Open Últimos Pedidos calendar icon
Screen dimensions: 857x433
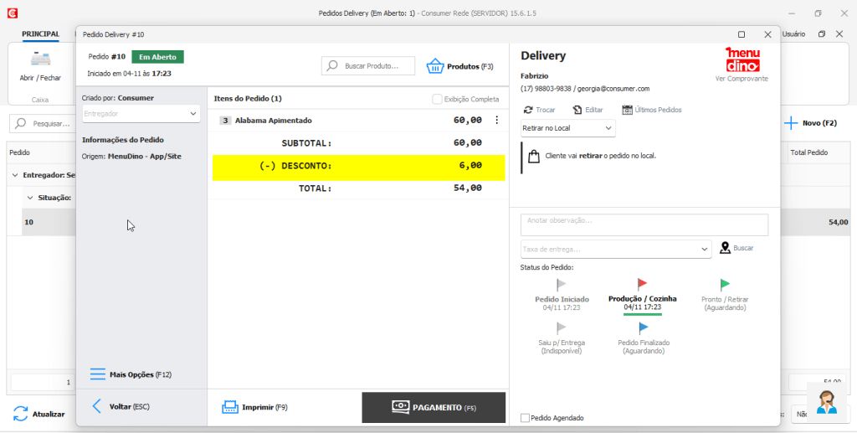click(627, 110)
